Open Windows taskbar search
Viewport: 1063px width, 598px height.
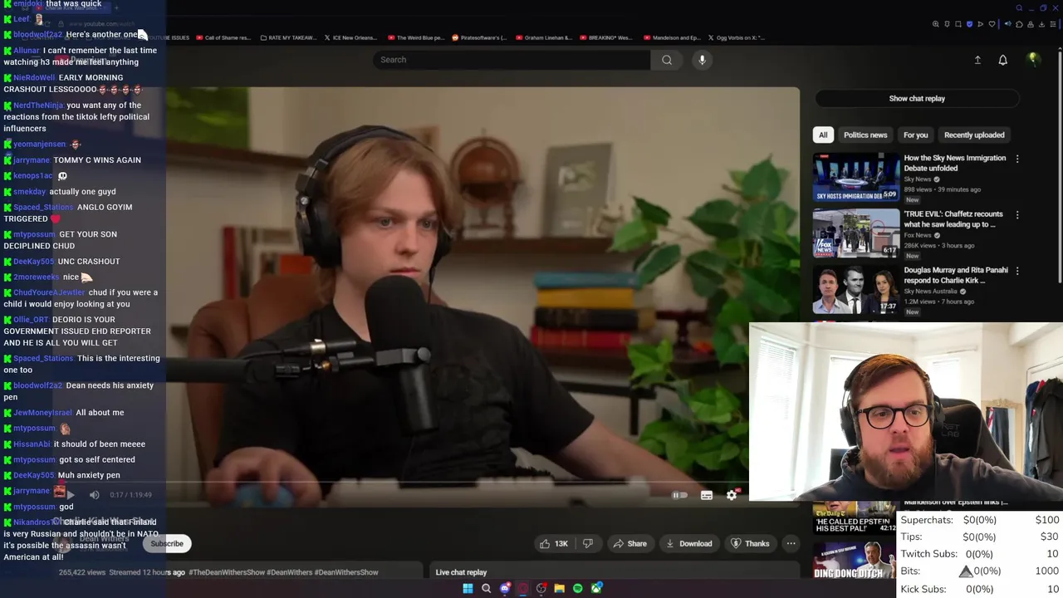click(x=486, y=588)
